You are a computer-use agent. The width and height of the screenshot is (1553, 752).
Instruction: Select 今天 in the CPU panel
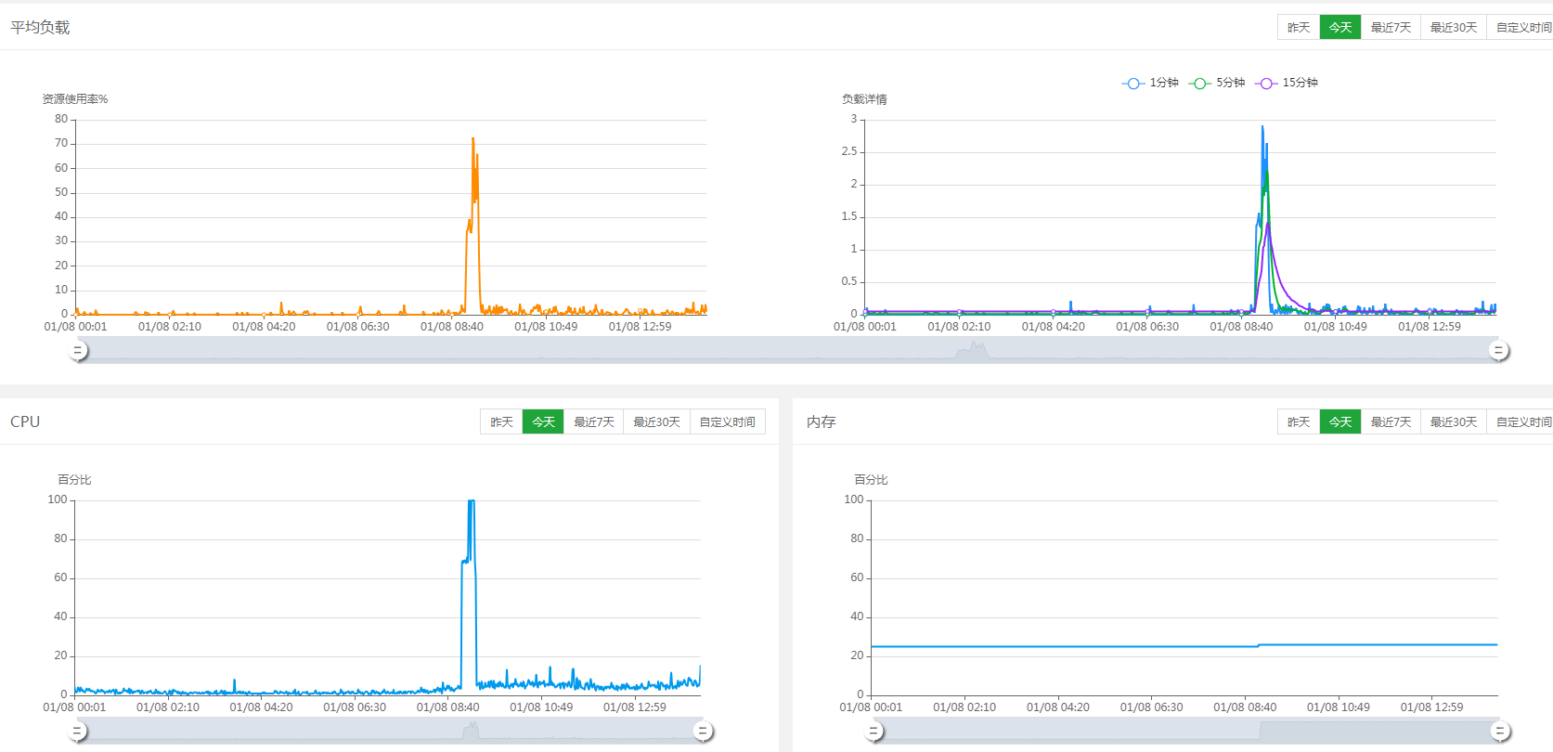point(543,422)
